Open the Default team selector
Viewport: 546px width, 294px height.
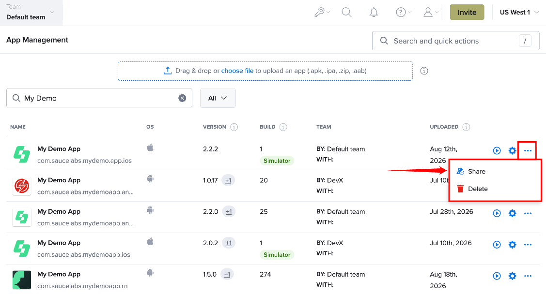click(31, 13)
